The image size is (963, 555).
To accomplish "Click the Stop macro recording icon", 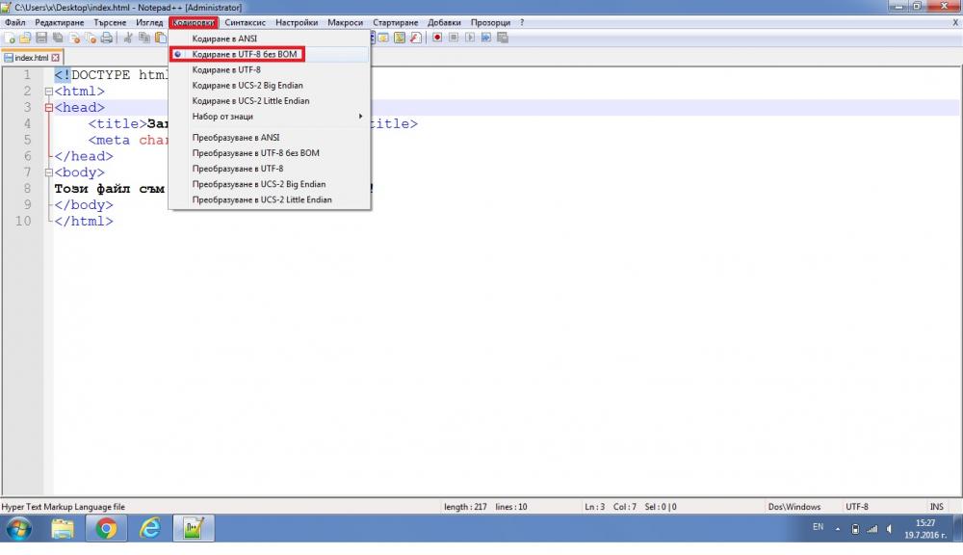I will click(x=454, y=38).
